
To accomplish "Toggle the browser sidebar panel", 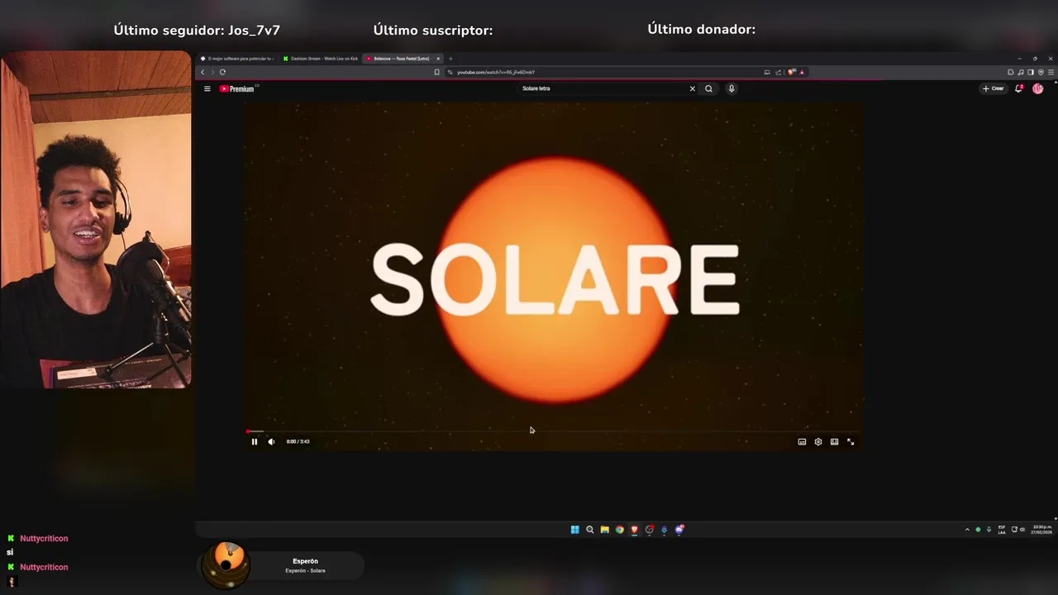I will pos(1031,72).
